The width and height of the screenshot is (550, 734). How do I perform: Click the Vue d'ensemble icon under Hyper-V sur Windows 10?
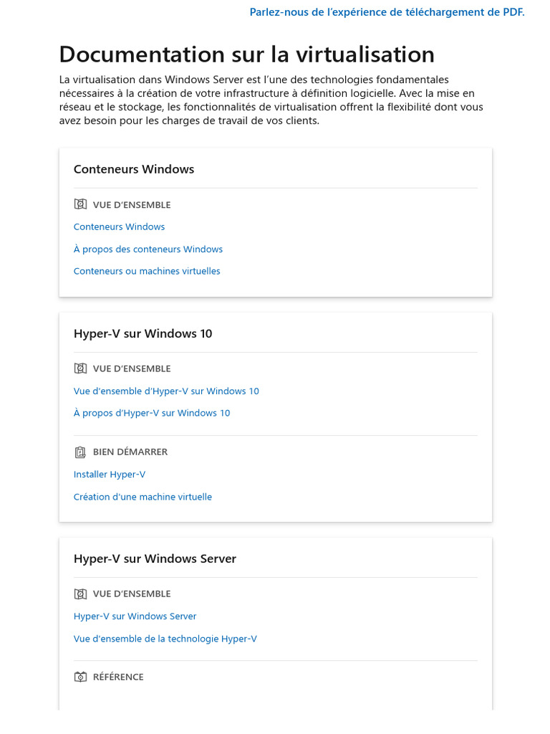pyautogui.click(x=80, y=368)
